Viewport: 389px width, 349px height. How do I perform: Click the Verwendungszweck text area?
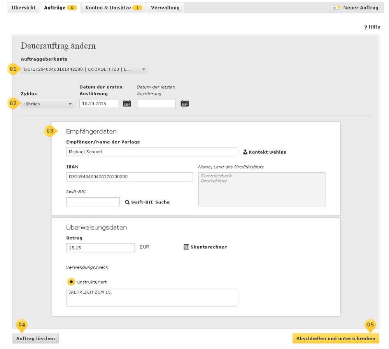151,298
